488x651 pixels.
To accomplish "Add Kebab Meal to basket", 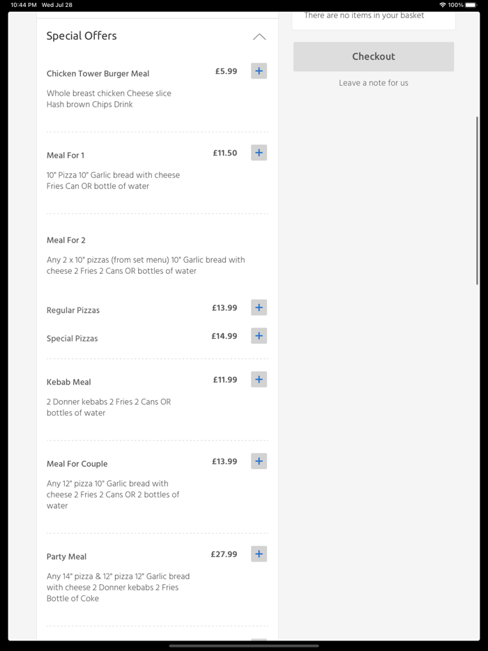I will click(x=259, y=380).
